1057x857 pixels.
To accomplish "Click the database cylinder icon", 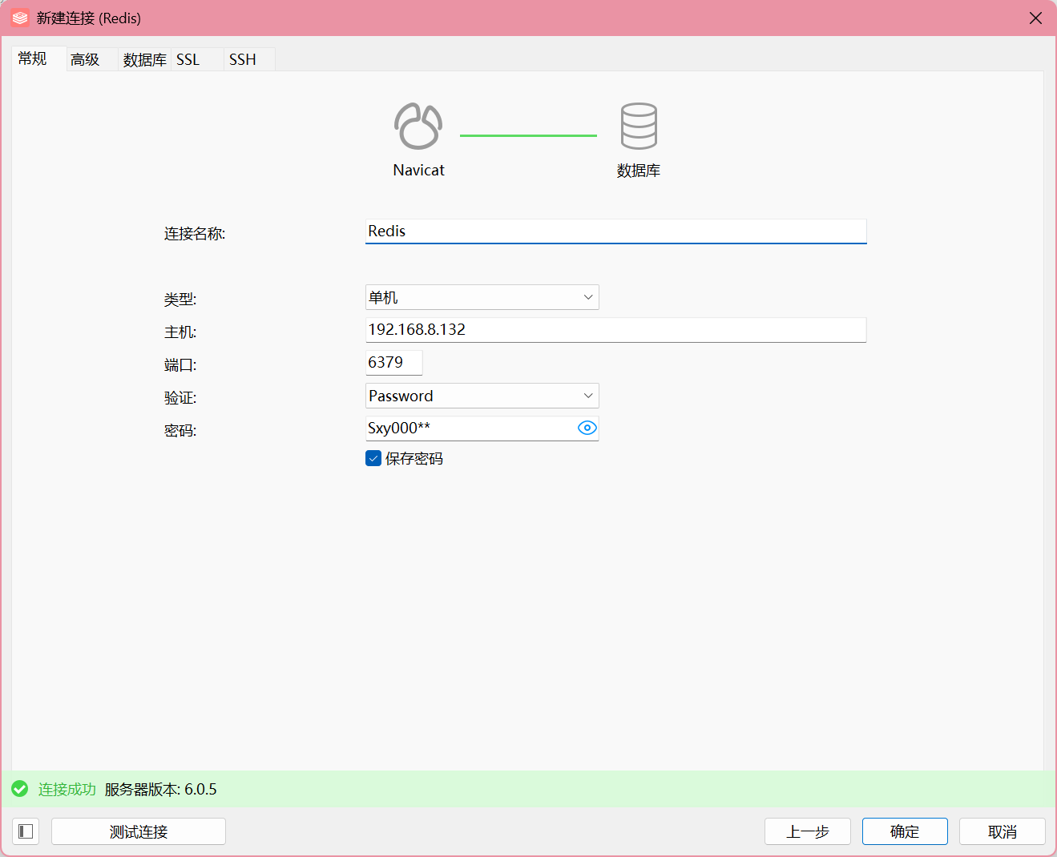I will tap(639, 126).
